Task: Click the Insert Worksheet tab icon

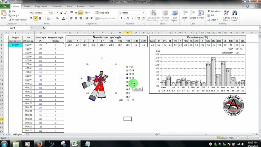Action: tap(28, 134)
